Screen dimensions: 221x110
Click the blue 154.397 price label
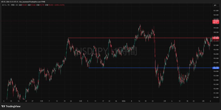216,68
